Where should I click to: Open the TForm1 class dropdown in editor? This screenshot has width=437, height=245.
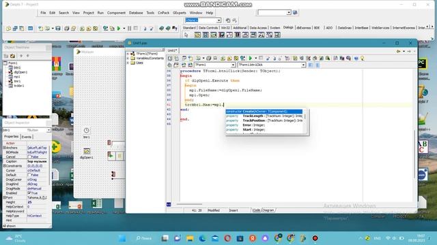click(233, 65)
